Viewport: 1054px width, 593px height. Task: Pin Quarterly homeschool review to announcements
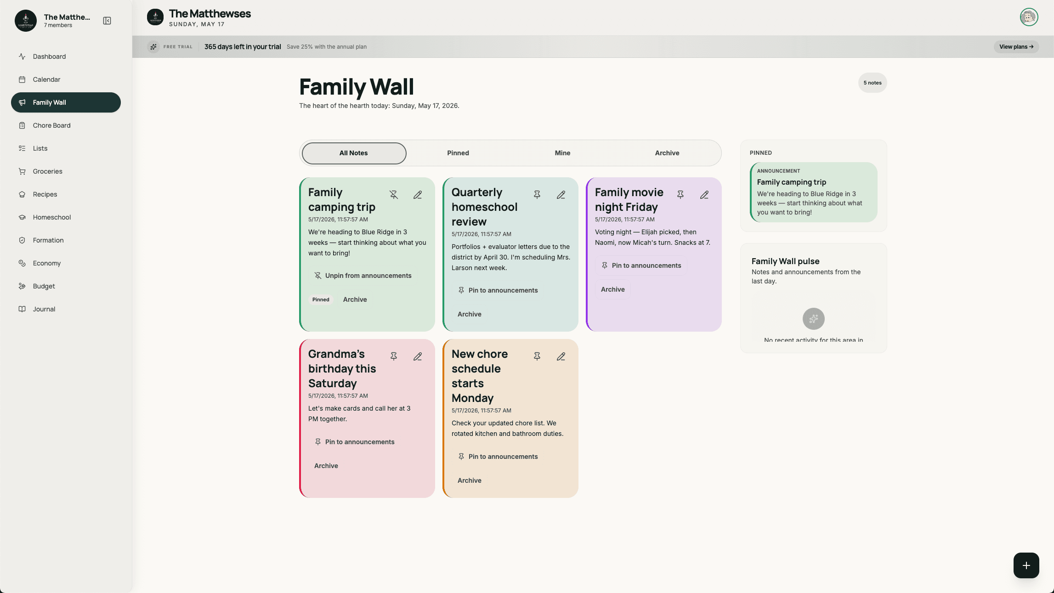[x=498, y=290]
